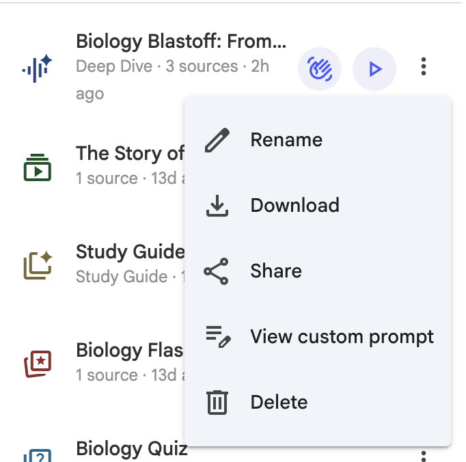This screenshot has height=462, width=466.
Task: Click three-dot menu beside Biology Blastoff
Action: pos(424,66)
